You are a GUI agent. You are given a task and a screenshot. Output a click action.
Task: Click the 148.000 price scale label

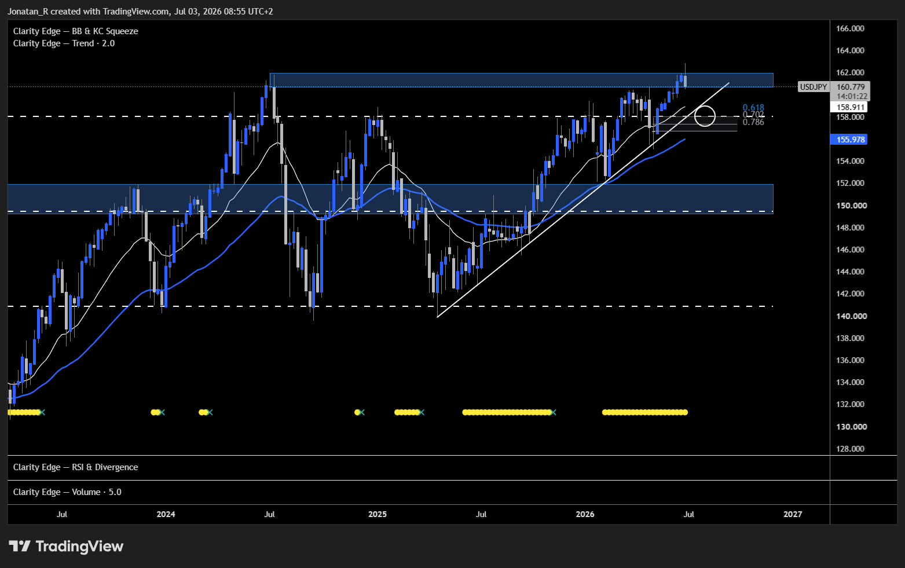[x=850, y=228]
